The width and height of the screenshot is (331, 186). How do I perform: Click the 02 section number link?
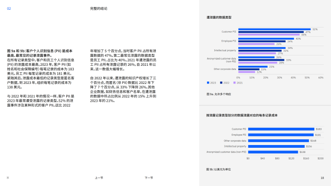coord(9,9)
